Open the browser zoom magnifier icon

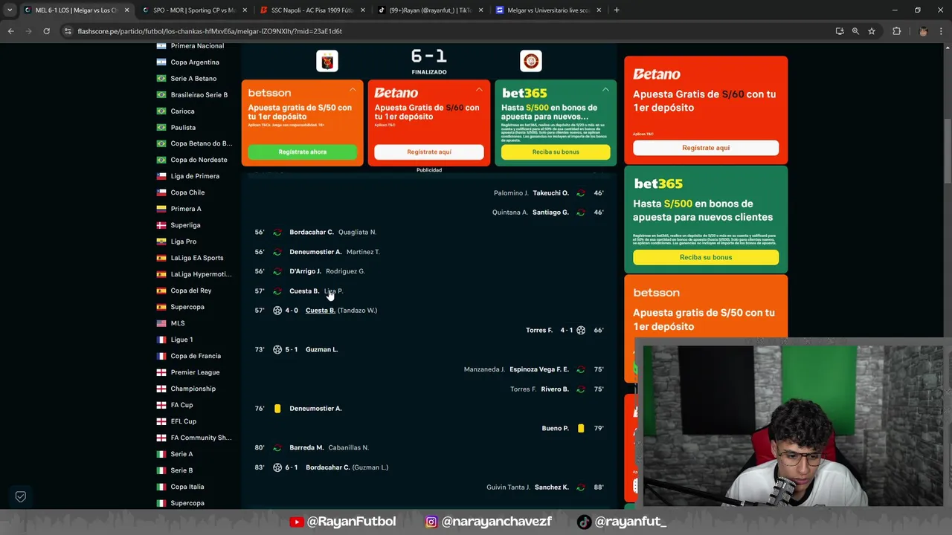[x=855, y=31]
